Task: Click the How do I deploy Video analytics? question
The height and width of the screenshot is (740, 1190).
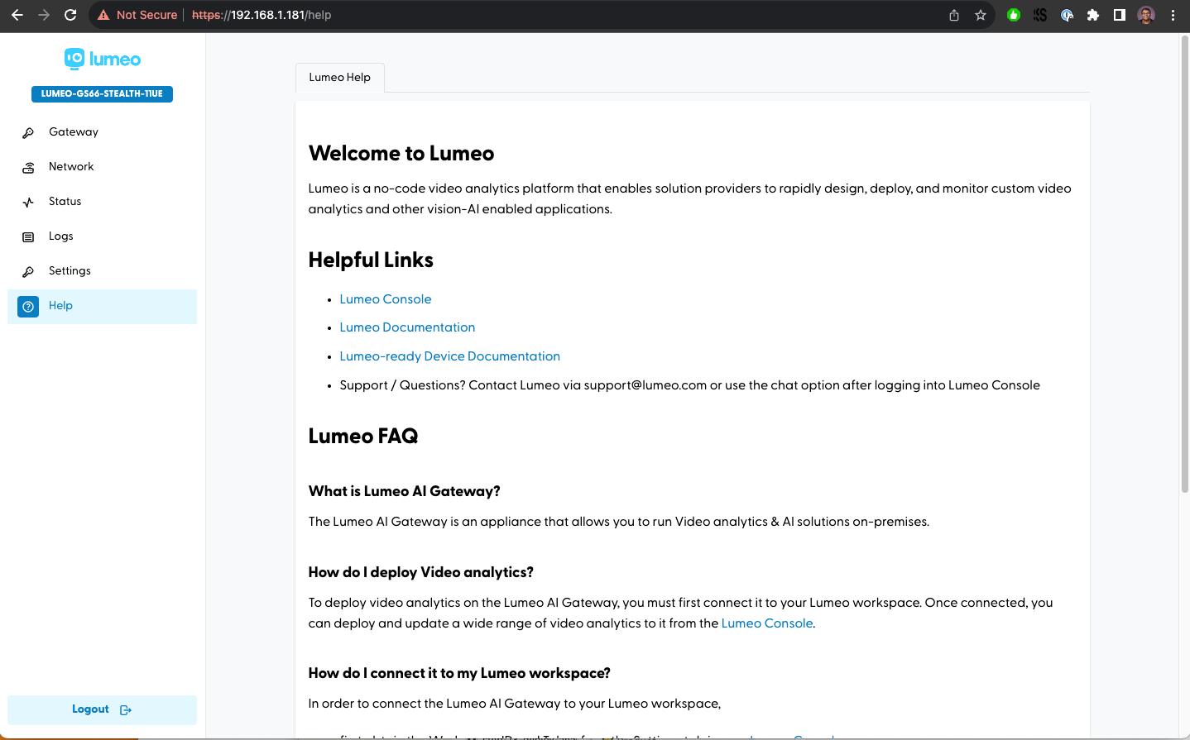Action: click(421, 572)
